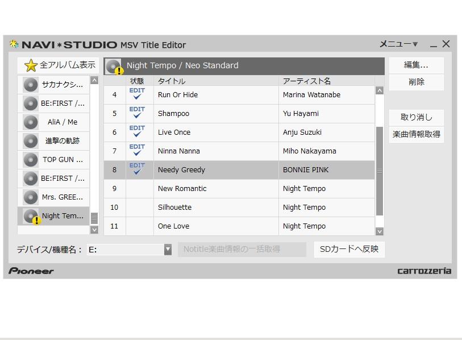Click track list scroll up arrow

click(x=380, y=90)
